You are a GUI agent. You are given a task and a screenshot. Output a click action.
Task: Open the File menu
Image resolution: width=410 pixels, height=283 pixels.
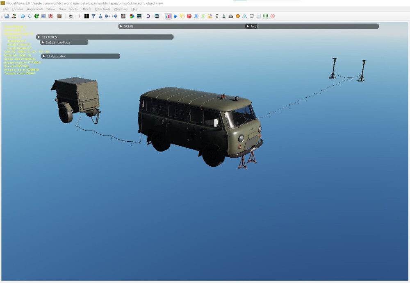pos(5,9)
